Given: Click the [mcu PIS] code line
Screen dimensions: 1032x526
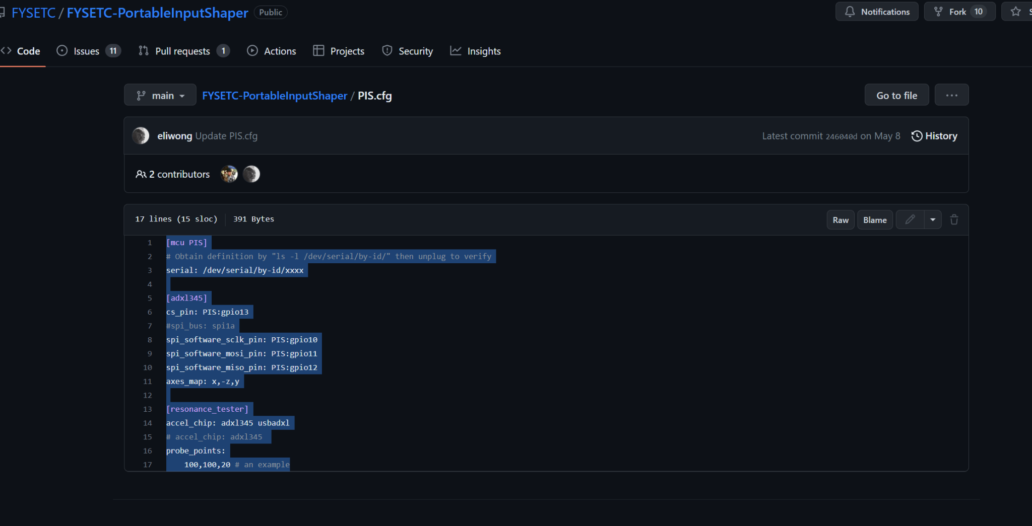Looking at the screenshot, I should pyautogui.click(x=186, y=243).
